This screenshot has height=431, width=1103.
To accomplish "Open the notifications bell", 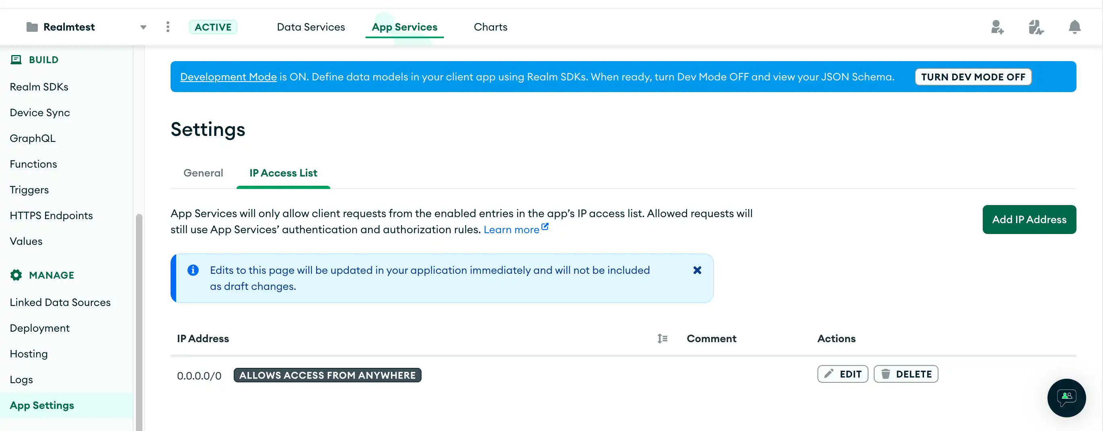I will [1075, 27].
